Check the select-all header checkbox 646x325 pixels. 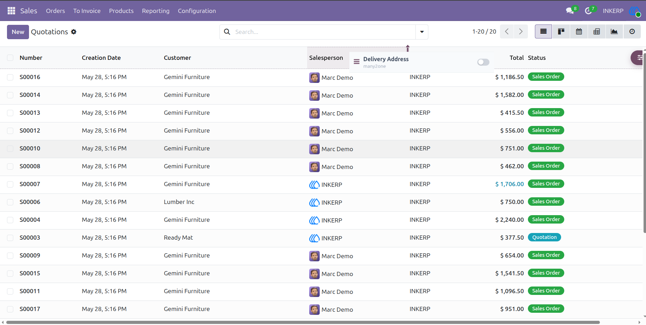coord(10,58)
